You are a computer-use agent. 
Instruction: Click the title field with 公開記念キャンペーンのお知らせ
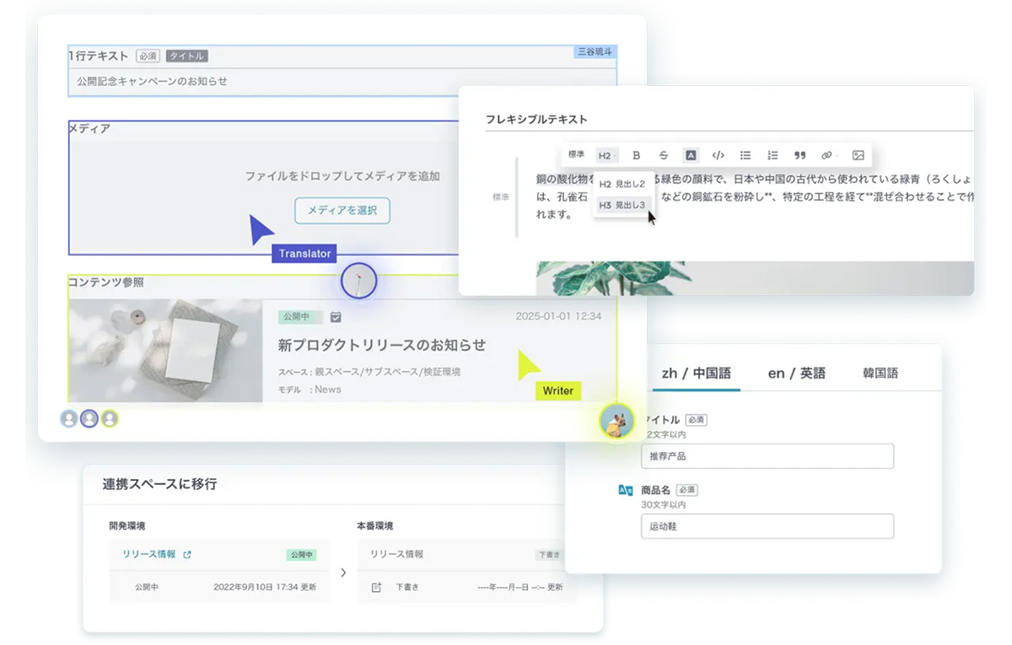click(x=342, y=82)
